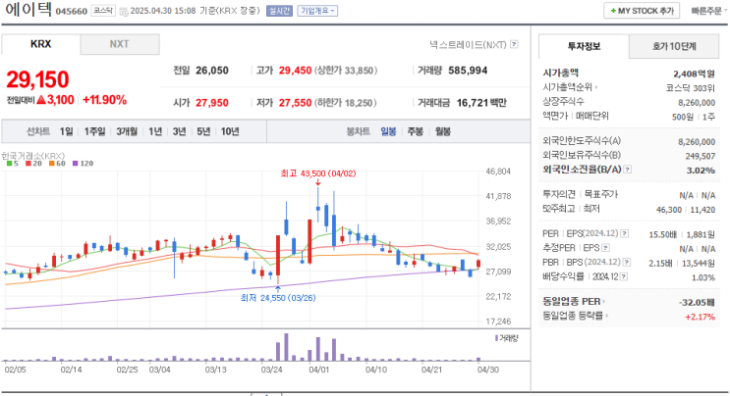The width and height of the screenshot is (730, 396).
Task: Click the help icon next to 넥스트레이드(NXT)
Action: tap(514, 44)
